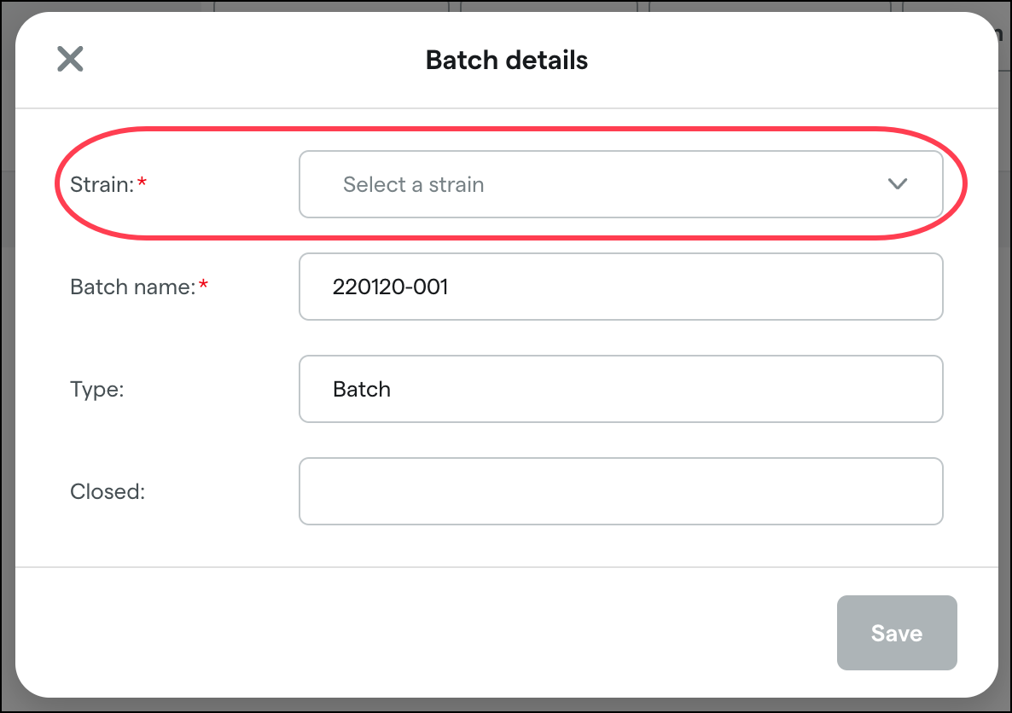Screen dimensions: 1012x713
Task: Click the Type field showing Batch
Action: click(620, 389)
